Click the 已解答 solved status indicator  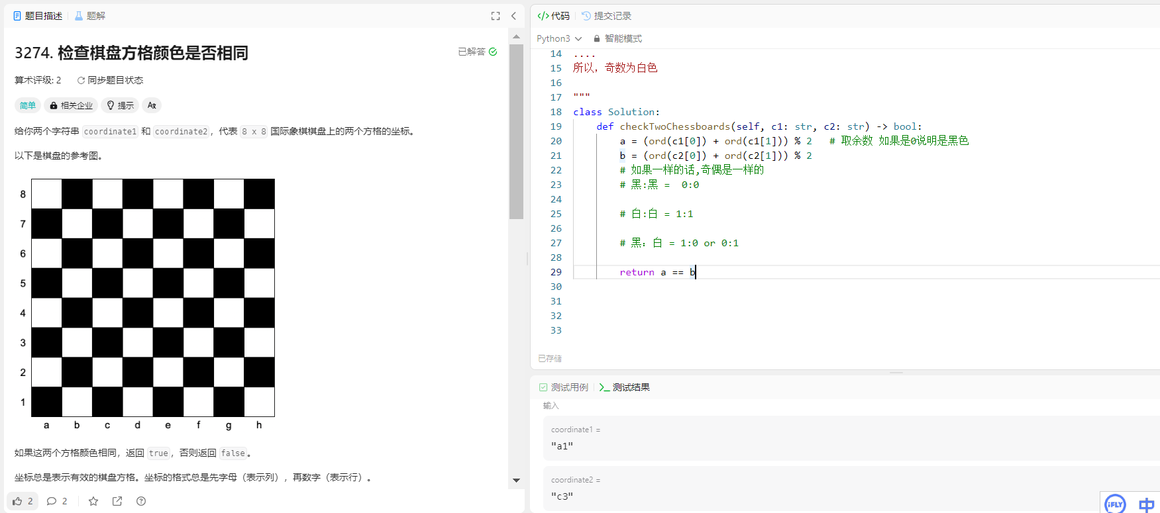[x=478, y=52]
